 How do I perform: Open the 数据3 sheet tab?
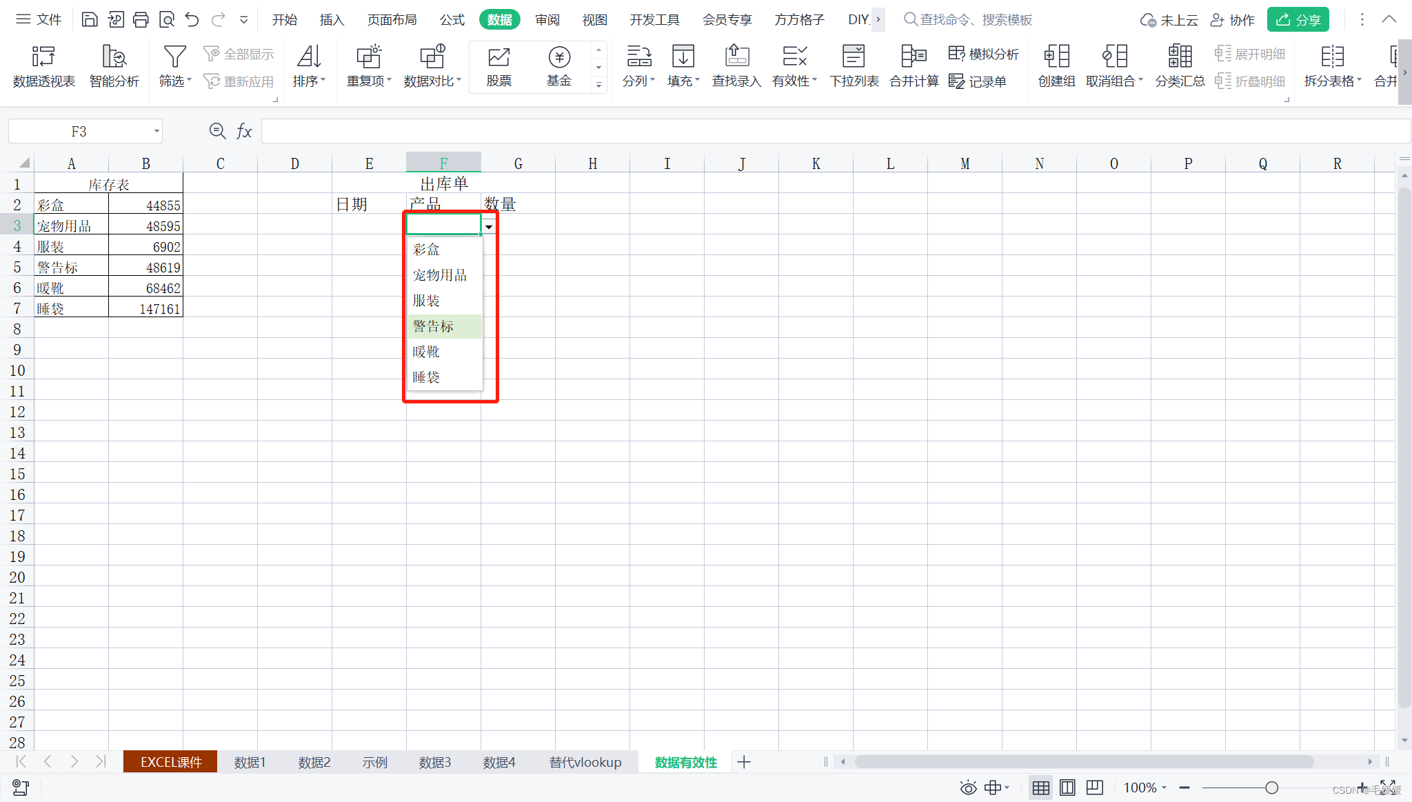(x=434, y=762)
